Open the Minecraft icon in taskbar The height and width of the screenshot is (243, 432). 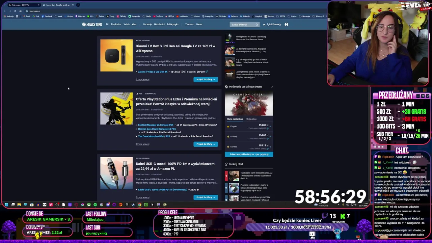click(x=146, y=205)
